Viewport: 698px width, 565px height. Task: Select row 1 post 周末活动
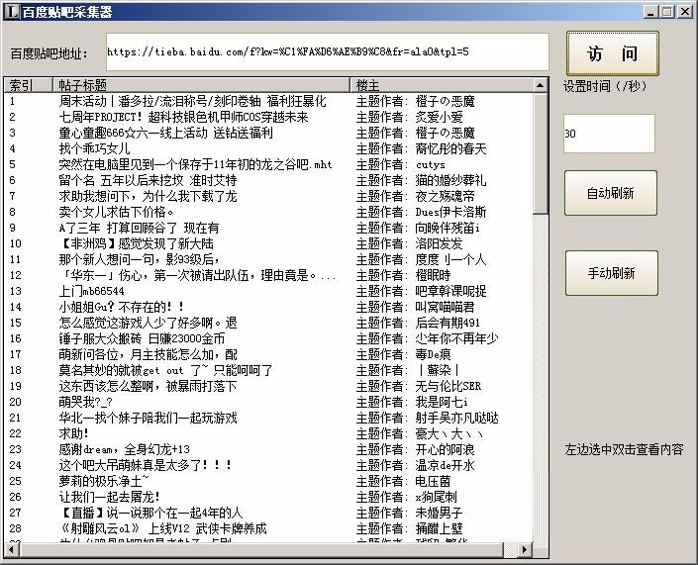(192, 101)
